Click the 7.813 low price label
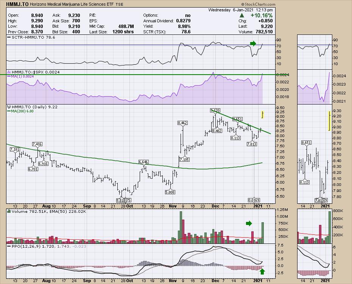 252,144
